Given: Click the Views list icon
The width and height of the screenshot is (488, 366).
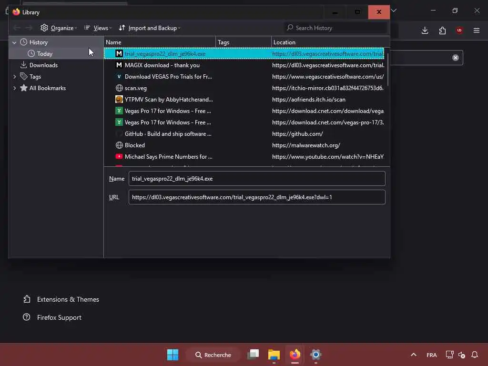Looking at the screenshot, I should (87, 28).
